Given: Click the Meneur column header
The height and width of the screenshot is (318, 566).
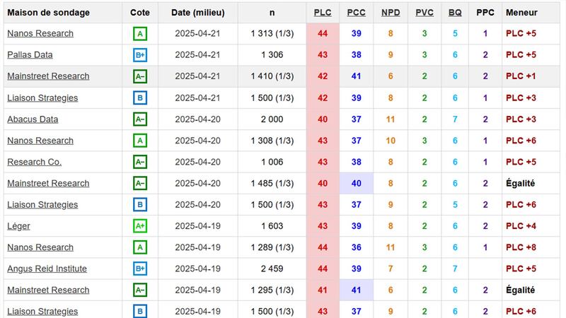Looking at the screenshot, I should pyautogui.click(x=521, y=13).
